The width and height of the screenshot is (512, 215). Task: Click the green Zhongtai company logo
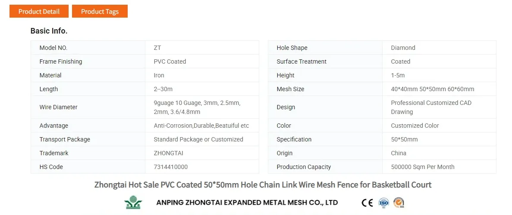coord(132,203)
